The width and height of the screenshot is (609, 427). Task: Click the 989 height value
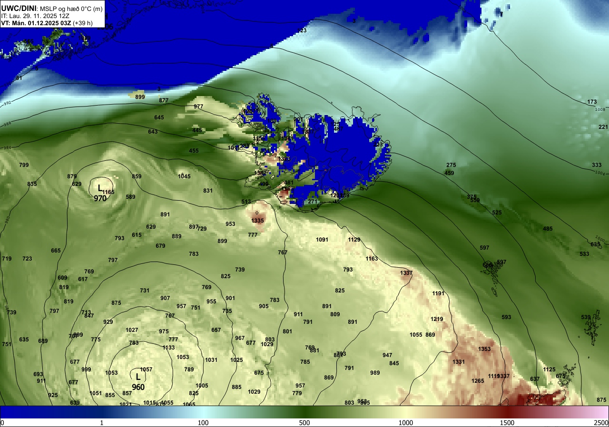tap(375, 373)
